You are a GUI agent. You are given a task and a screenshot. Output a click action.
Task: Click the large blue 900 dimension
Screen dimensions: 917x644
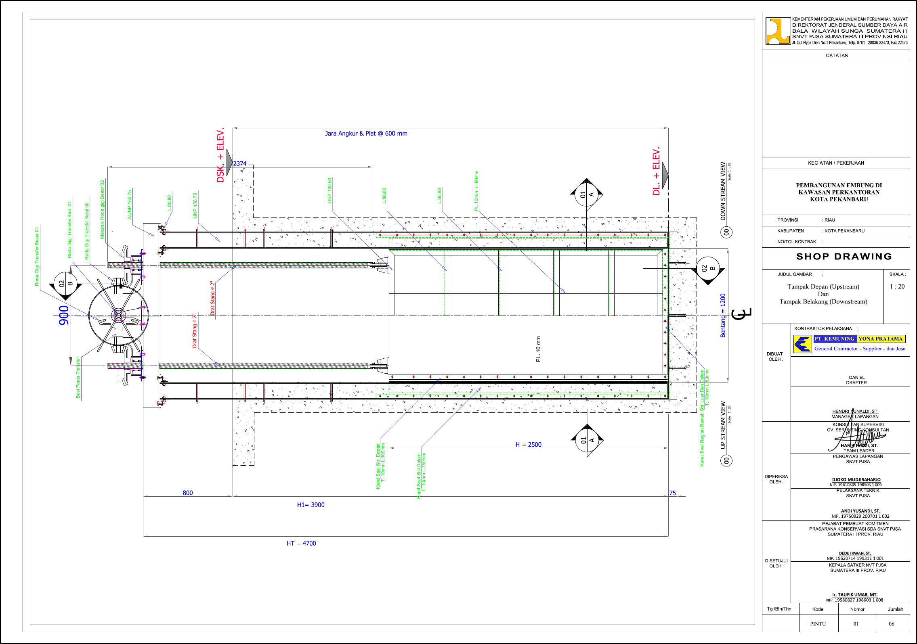coord(64,315)
